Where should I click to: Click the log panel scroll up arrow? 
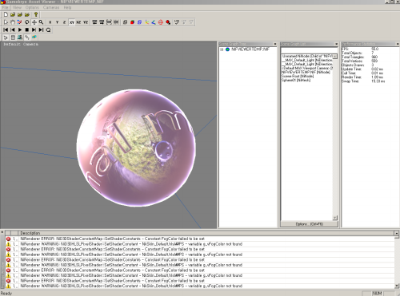click(397, 233)
